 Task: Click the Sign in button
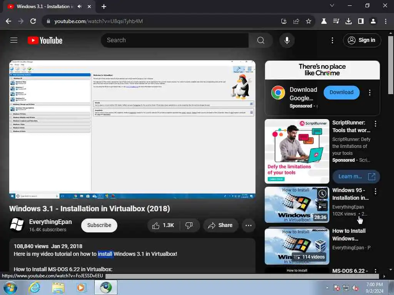click(362, 40)
